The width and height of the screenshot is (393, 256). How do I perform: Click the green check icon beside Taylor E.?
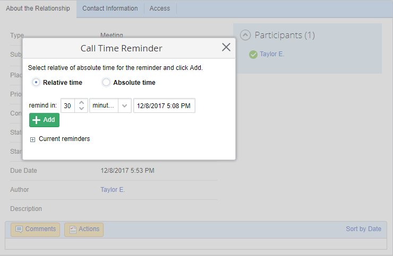(x=253, y=54)
